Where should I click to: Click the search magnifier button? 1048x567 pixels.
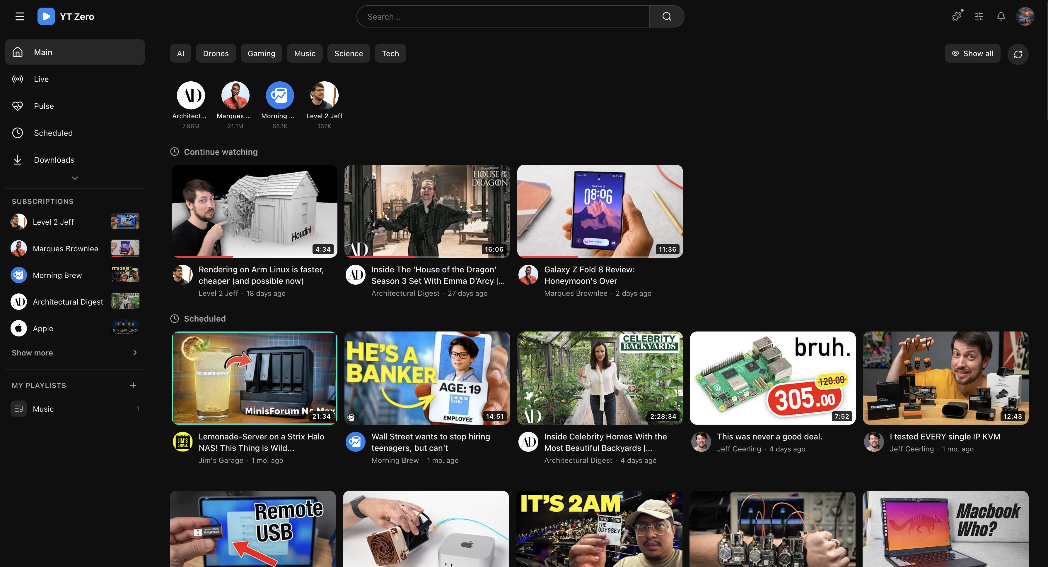pos(666,17)
